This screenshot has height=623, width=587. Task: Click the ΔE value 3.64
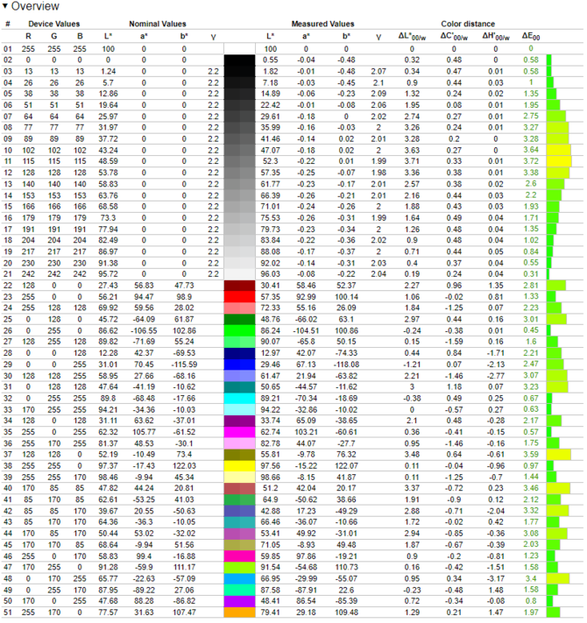(531, 150)
